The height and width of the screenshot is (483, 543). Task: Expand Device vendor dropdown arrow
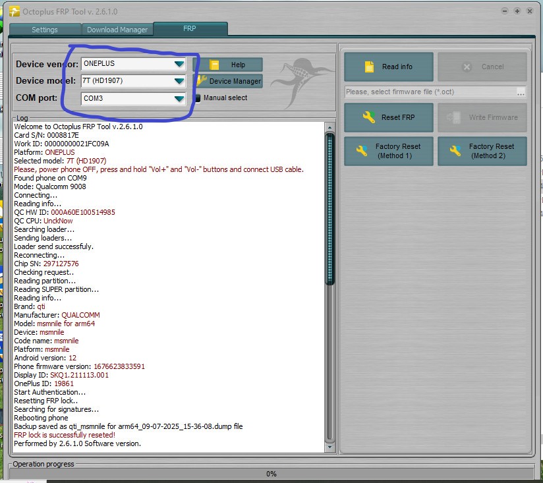pyautogui.click(x=179, y=64)
